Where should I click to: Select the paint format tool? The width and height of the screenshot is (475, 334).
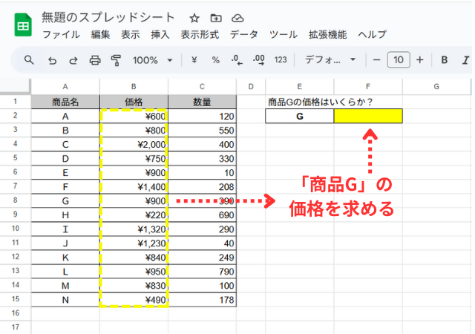[x=115, y=60]
